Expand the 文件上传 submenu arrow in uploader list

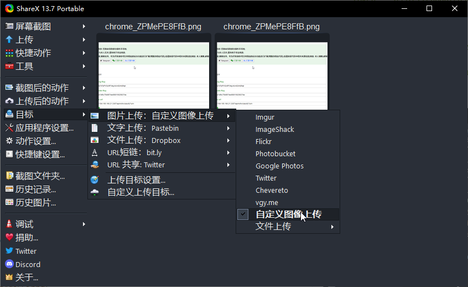332,227
